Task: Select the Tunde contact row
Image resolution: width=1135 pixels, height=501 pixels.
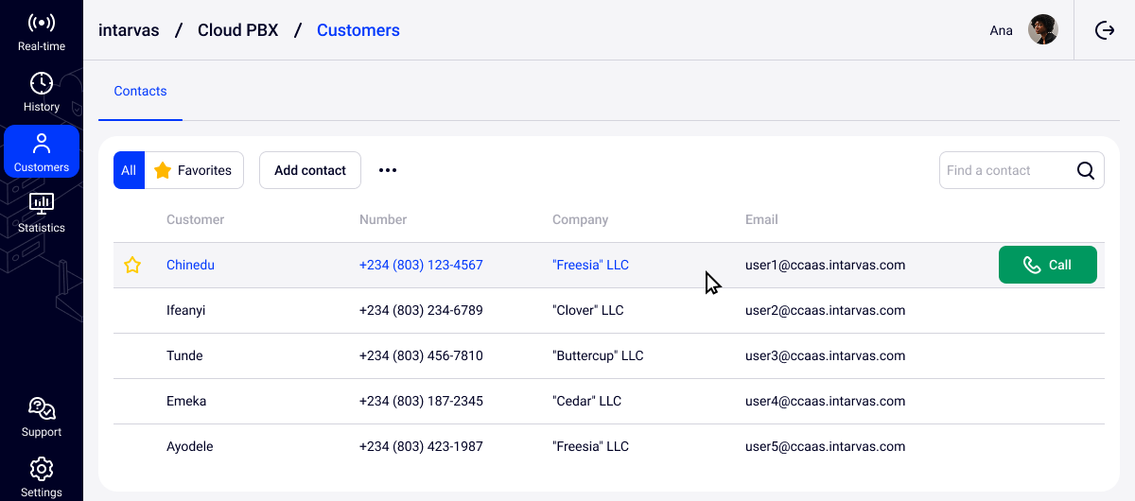Action: tap(184, 356)
